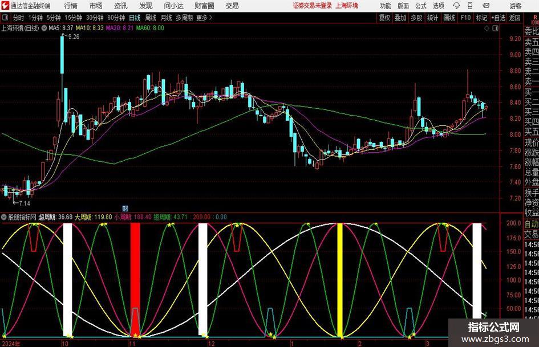
Task: Open the 资讯 menu
Action: pos(121,6)
